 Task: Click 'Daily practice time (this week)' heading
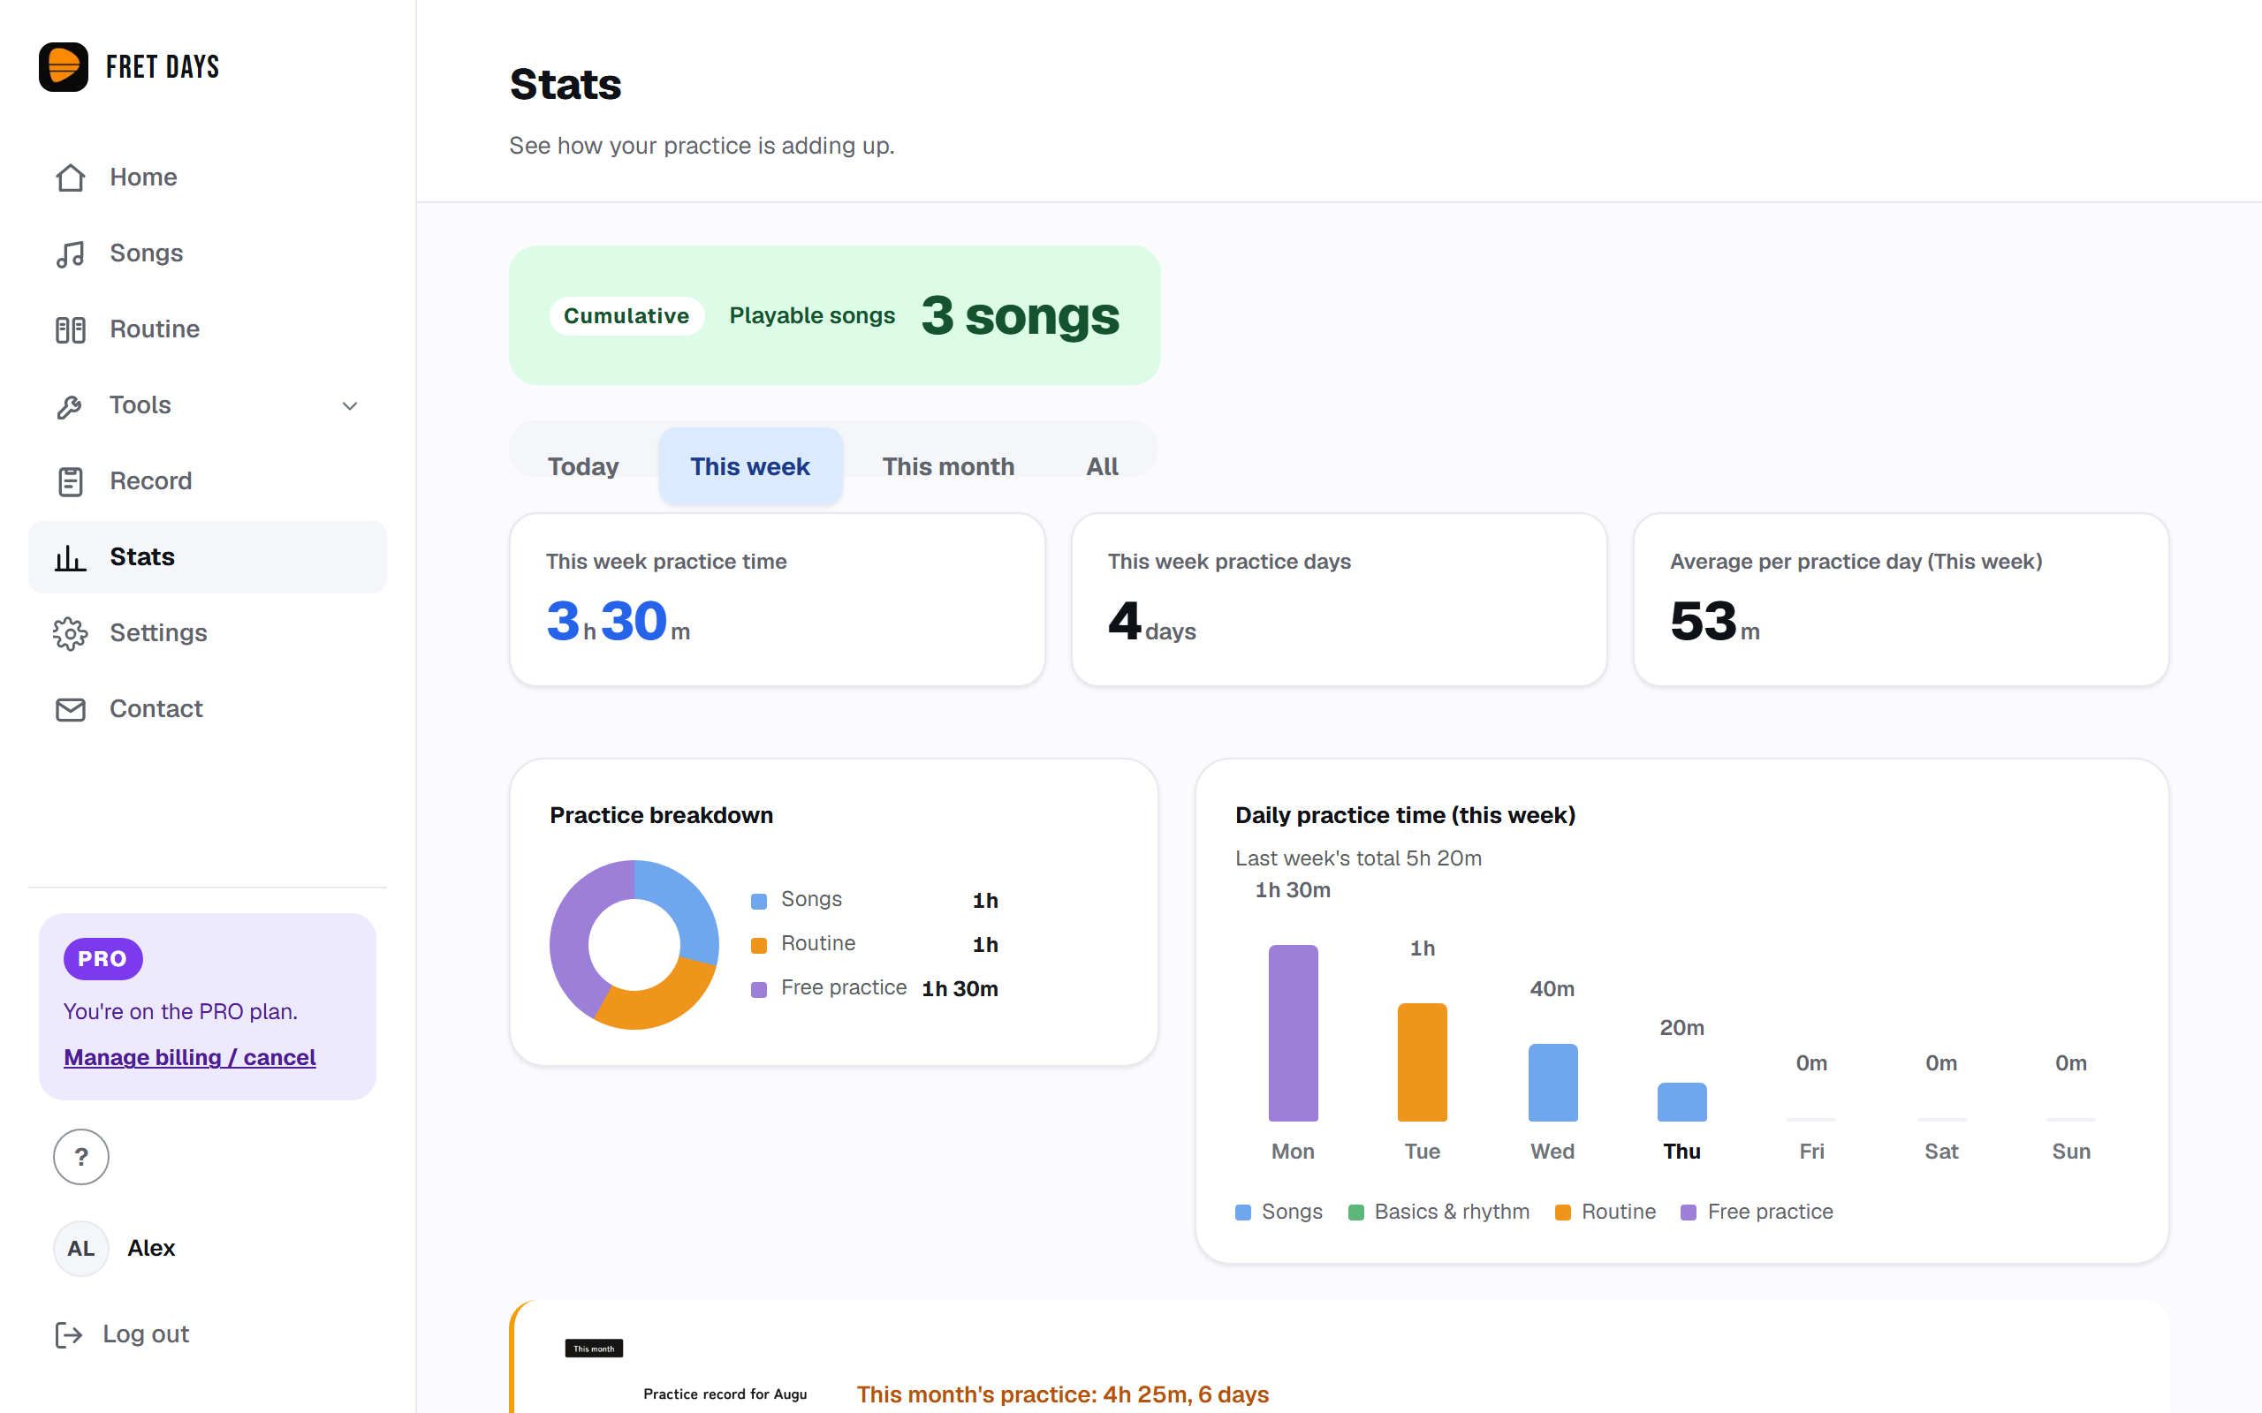1406,815
